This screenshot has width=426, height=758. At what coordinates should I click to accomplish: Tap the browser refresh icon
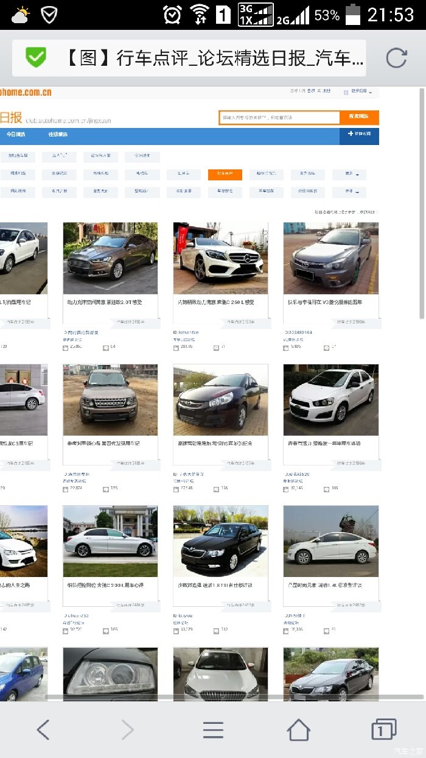[396, 58]
